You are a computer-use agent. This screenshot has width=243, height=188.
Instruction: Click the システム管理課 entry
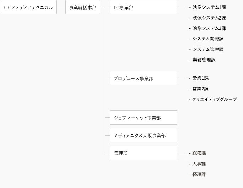pos(208,49)
